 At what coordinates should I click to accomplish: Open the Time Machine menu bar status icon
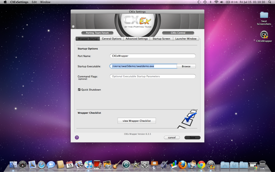pos(205,2)
